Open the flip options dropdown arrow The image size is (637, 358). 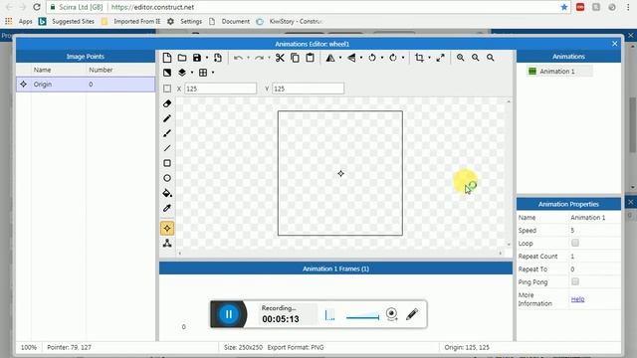[361, 58]
